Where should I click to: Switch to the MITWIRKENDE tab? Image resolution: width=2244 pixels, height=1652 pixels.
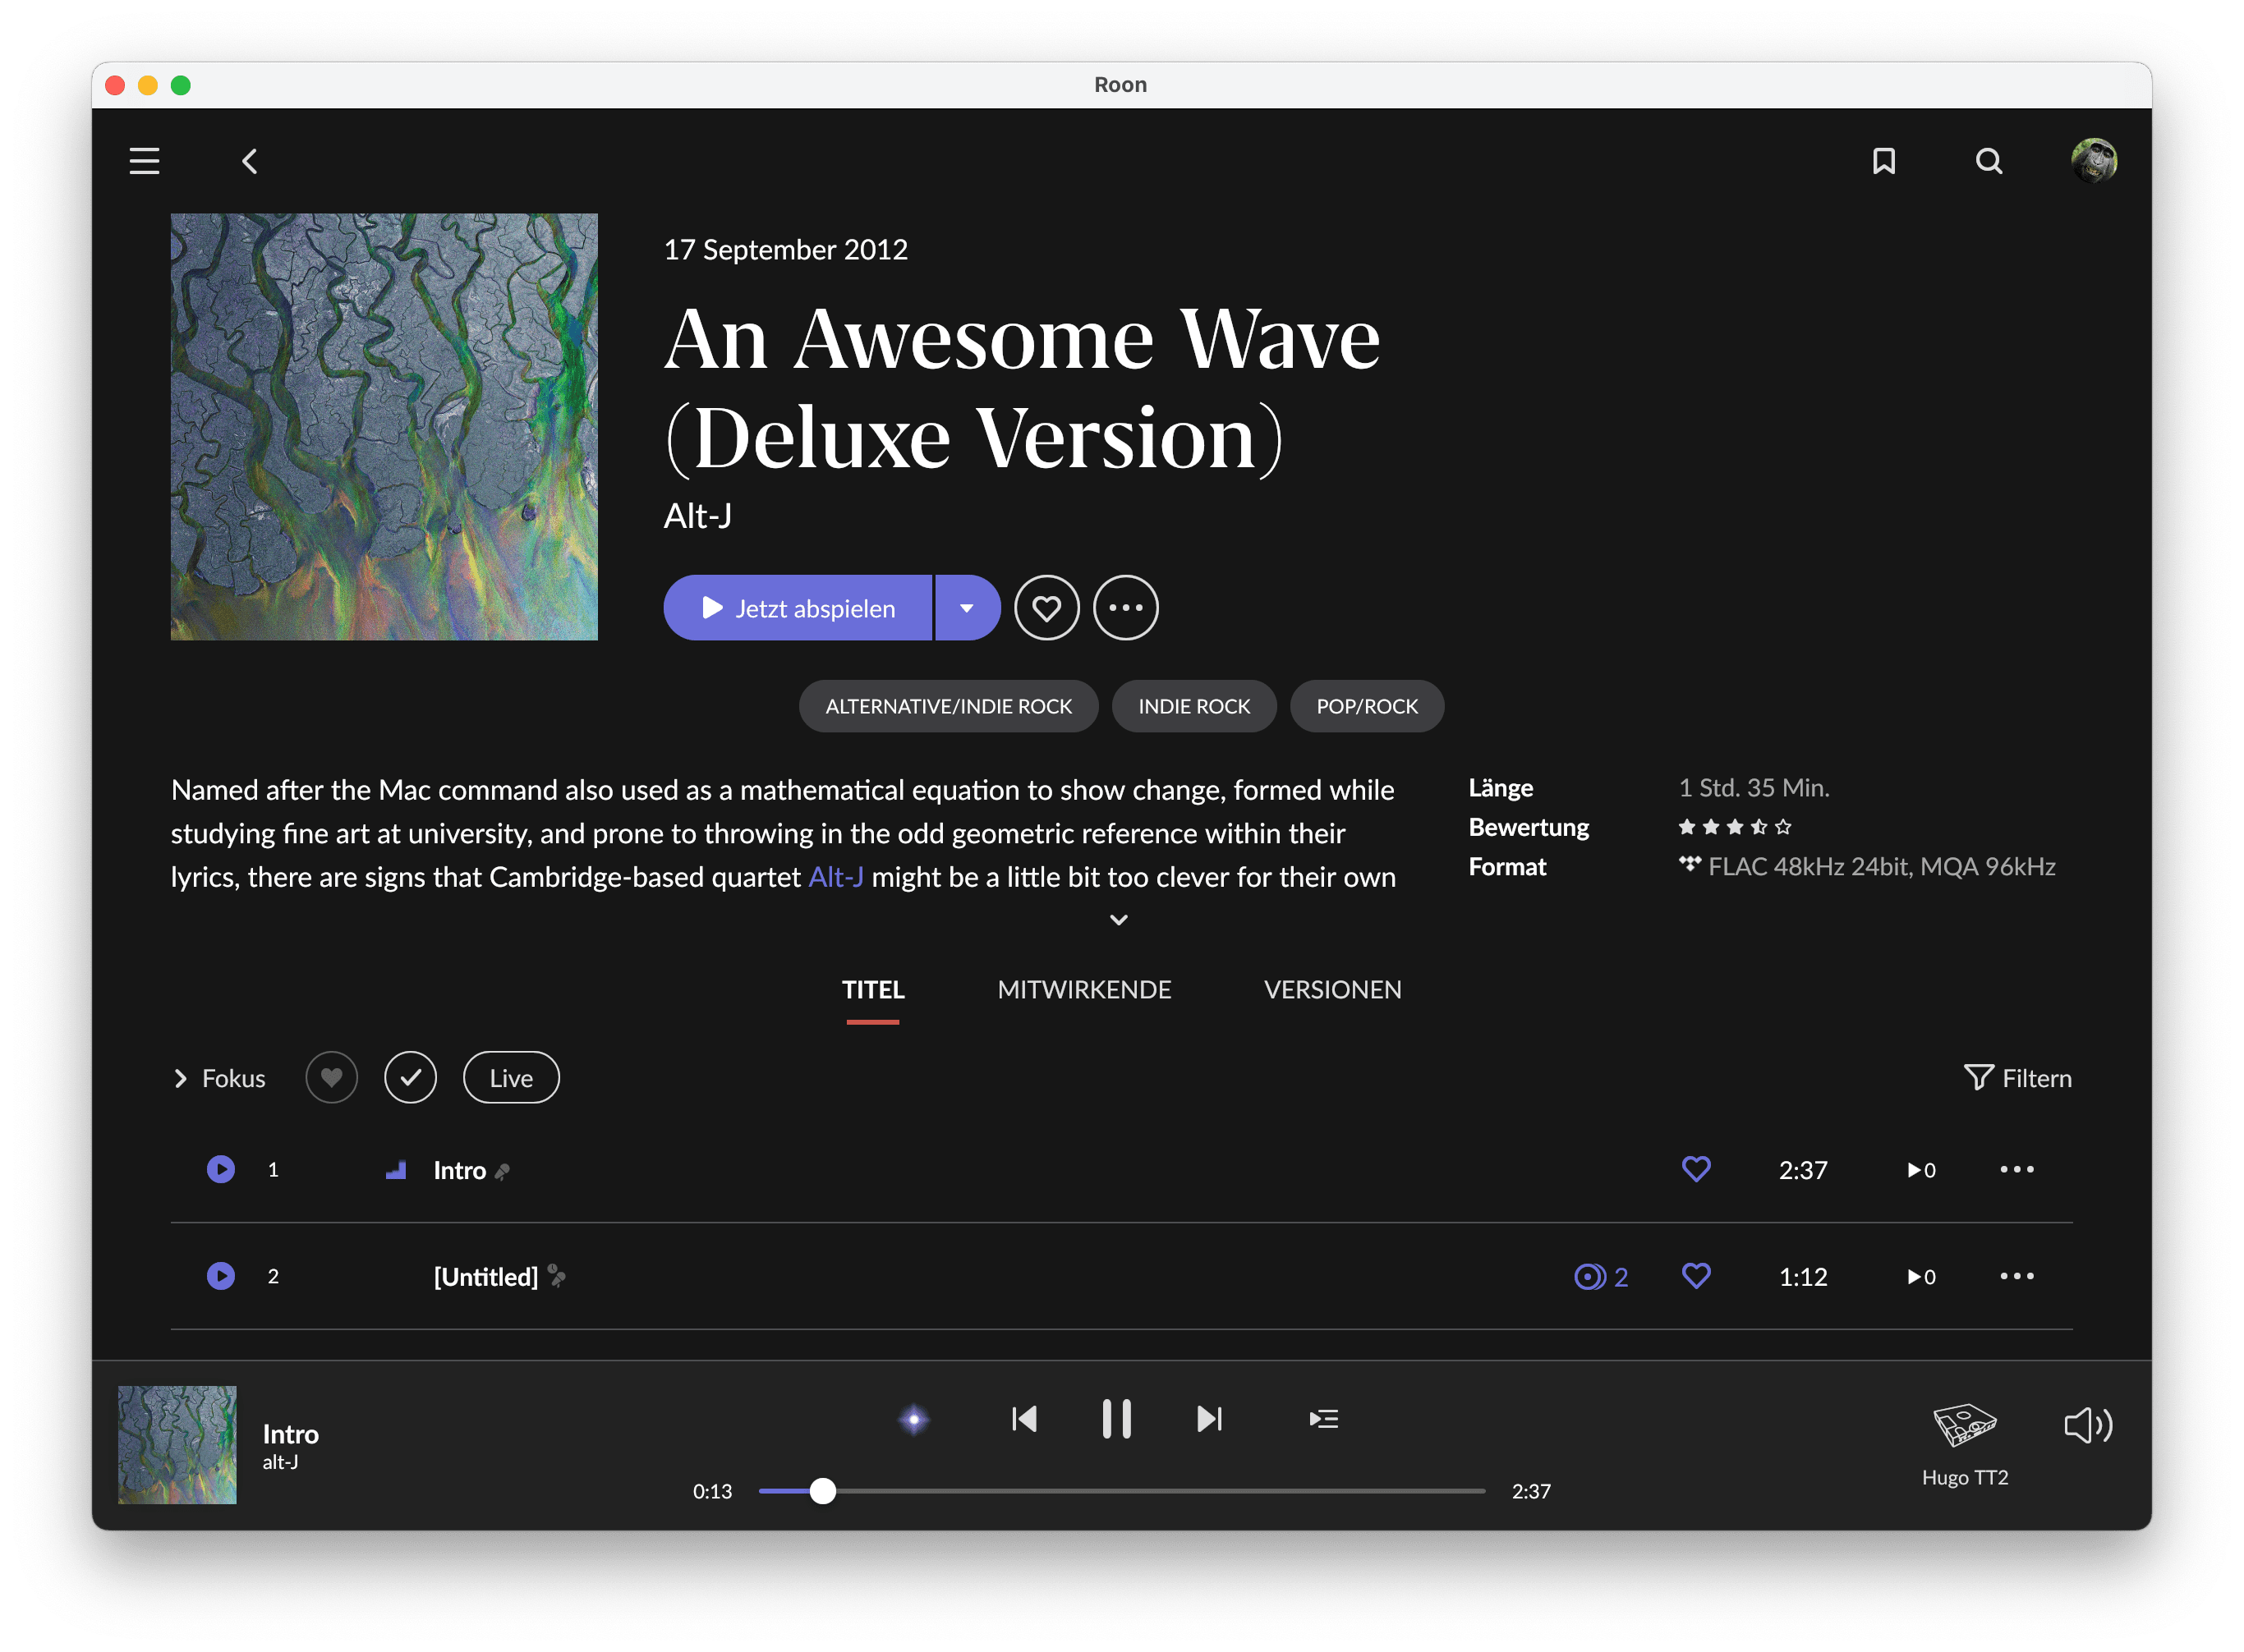pos(1083,990)
